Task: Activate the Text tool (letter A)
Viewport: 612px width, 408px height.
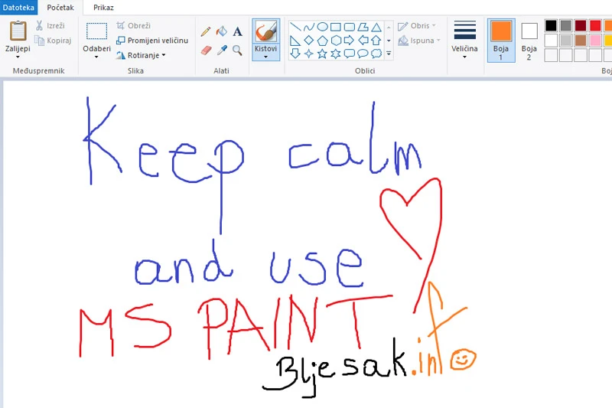Action: (x=237, y=31)
